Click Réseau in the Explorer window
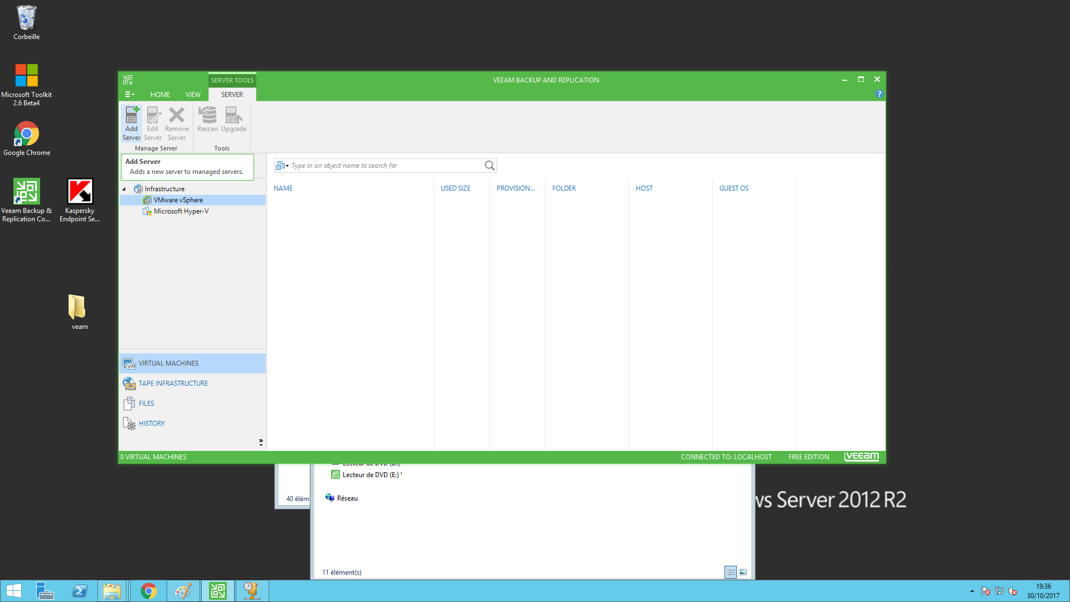Image resolution: width=1070 pixels, height=602 pixels. click(x=342, y=498)
